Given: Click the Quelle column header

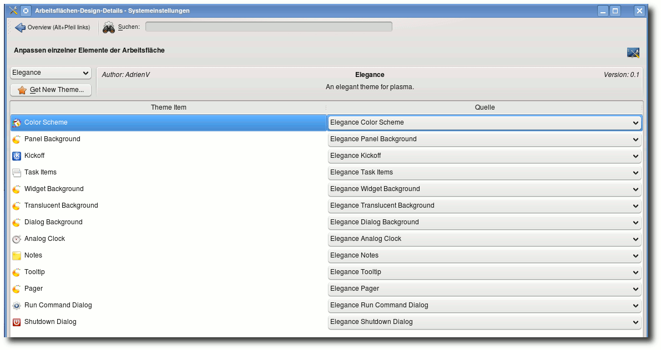Looking at the screenshot, I should [x=484, y=107].
